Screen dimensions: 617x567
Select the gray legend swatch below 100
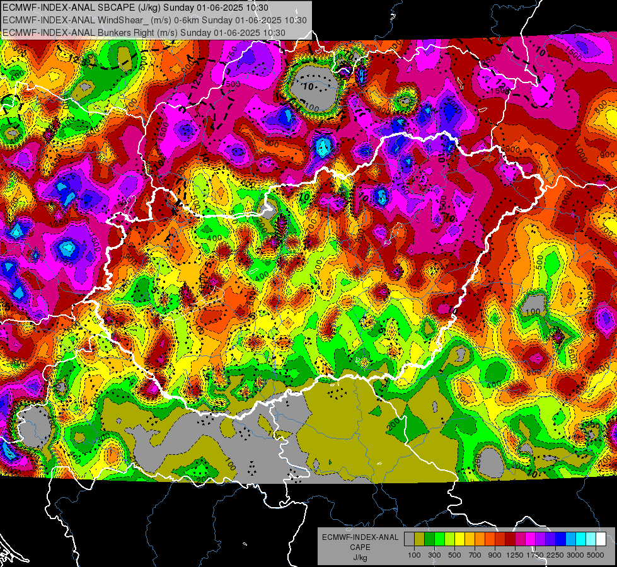[409, 539]
